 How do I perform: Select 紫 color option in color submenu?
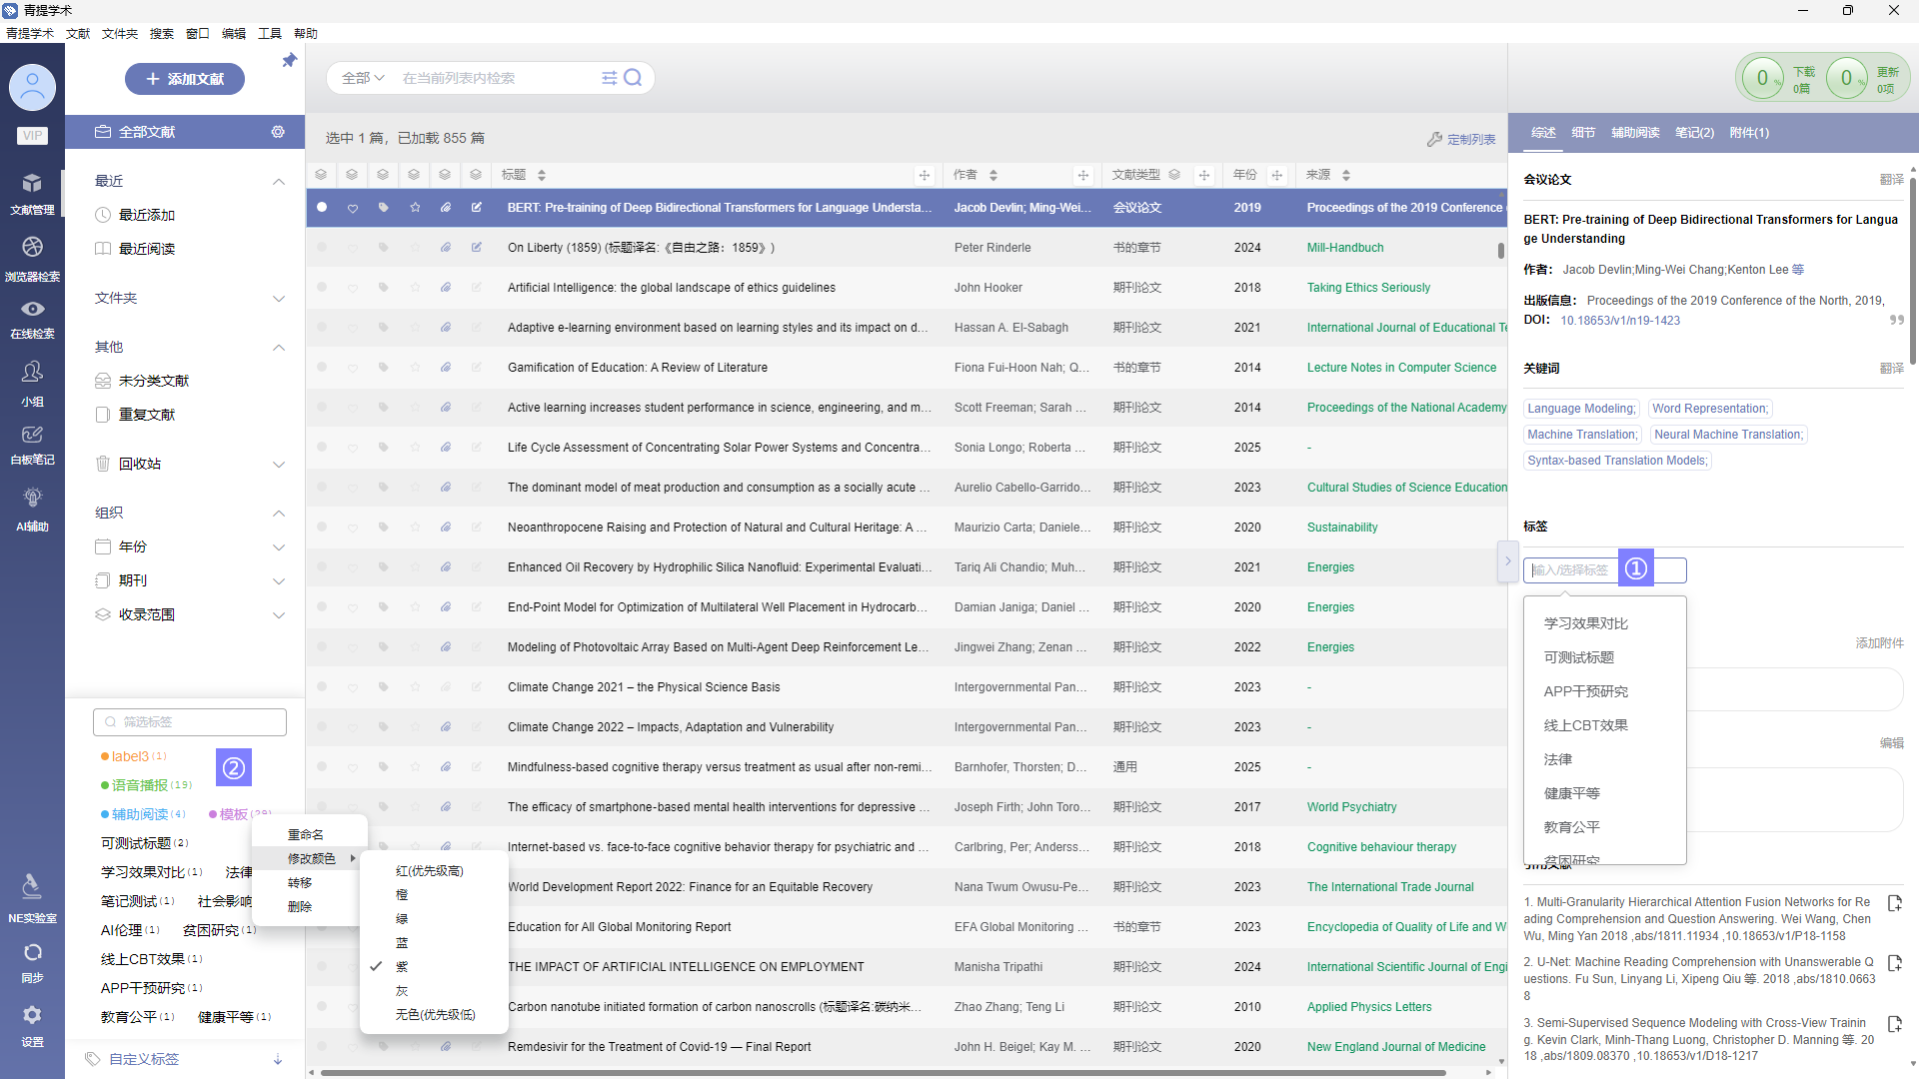(402, 967)
